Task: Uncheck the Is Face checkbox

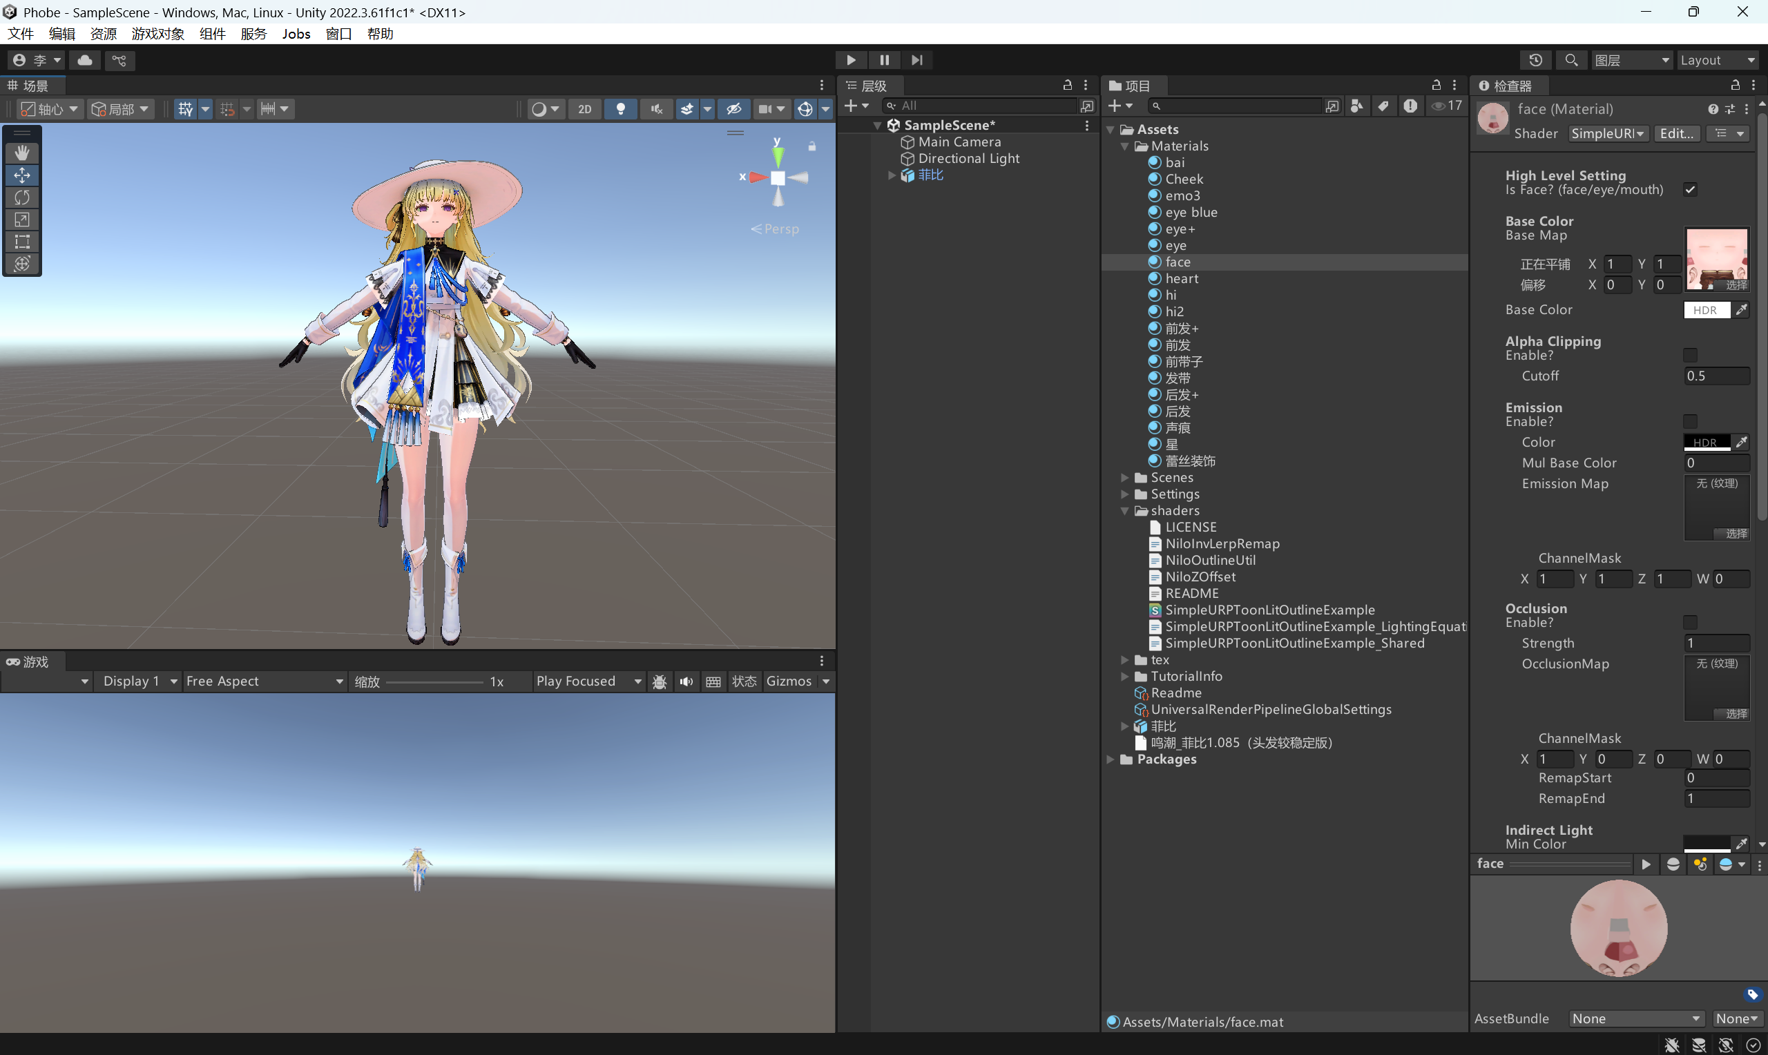Action: pos(1690,190)
